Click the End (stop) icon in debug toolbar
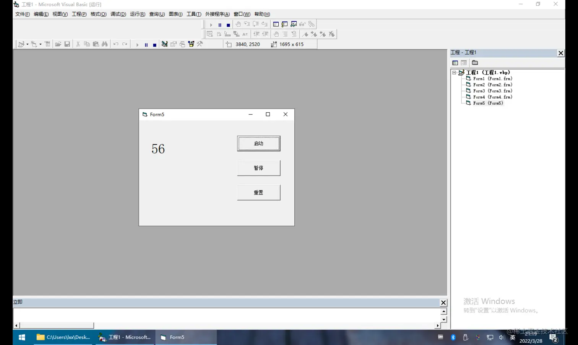Image resolution: width=578 pixels, height=345 pixels. pos(228,24)
